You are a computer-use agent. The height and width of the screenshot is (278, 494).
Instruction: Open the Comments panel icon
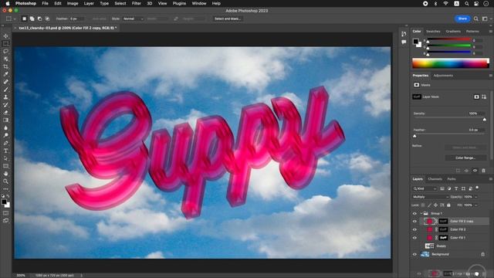pyautogui.click(x=404, y=42)
